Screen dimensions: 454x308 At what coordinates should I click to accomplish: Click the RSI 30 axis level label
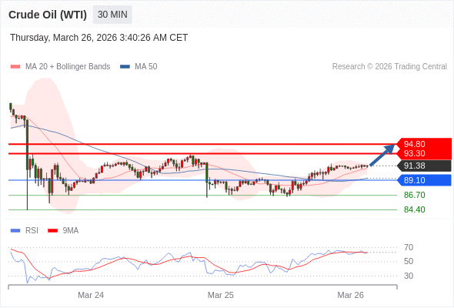pyautogui.click(x=409, y=276)
